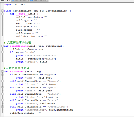134x117 pixels.
Task: Click the 'self.type = ""' line
Action: (x=26, y=20)
